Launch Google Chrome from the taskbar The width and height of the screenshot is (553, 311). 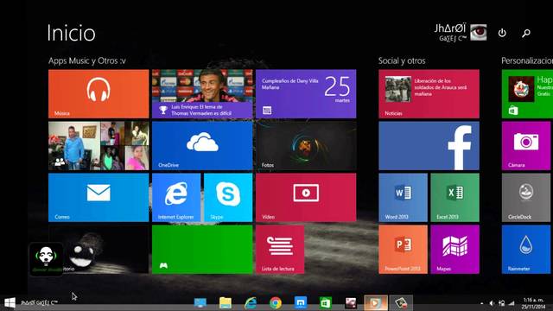(x=276, y=302)
